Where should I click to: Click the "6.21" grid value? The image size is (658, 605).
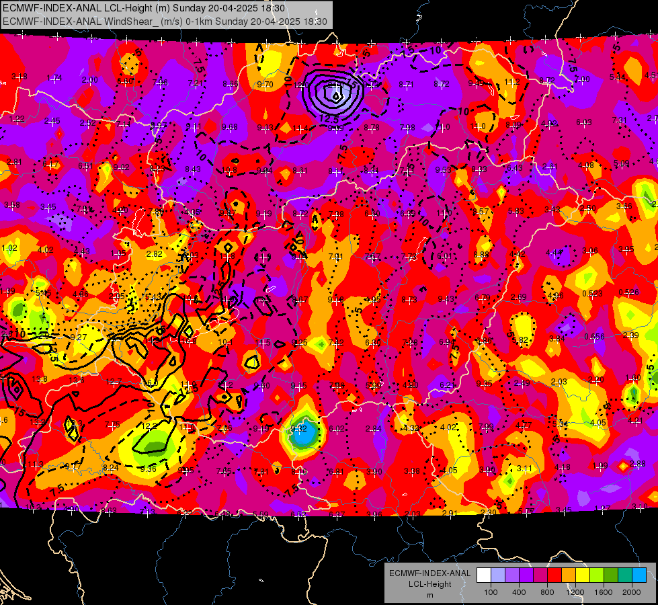[x=448, y=385]
